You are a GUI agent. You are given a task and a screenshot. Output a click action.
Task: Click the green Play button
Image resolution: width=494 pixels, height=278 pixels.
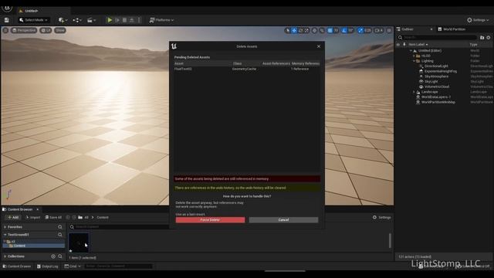pyautogui.click(x=110, y=20)
